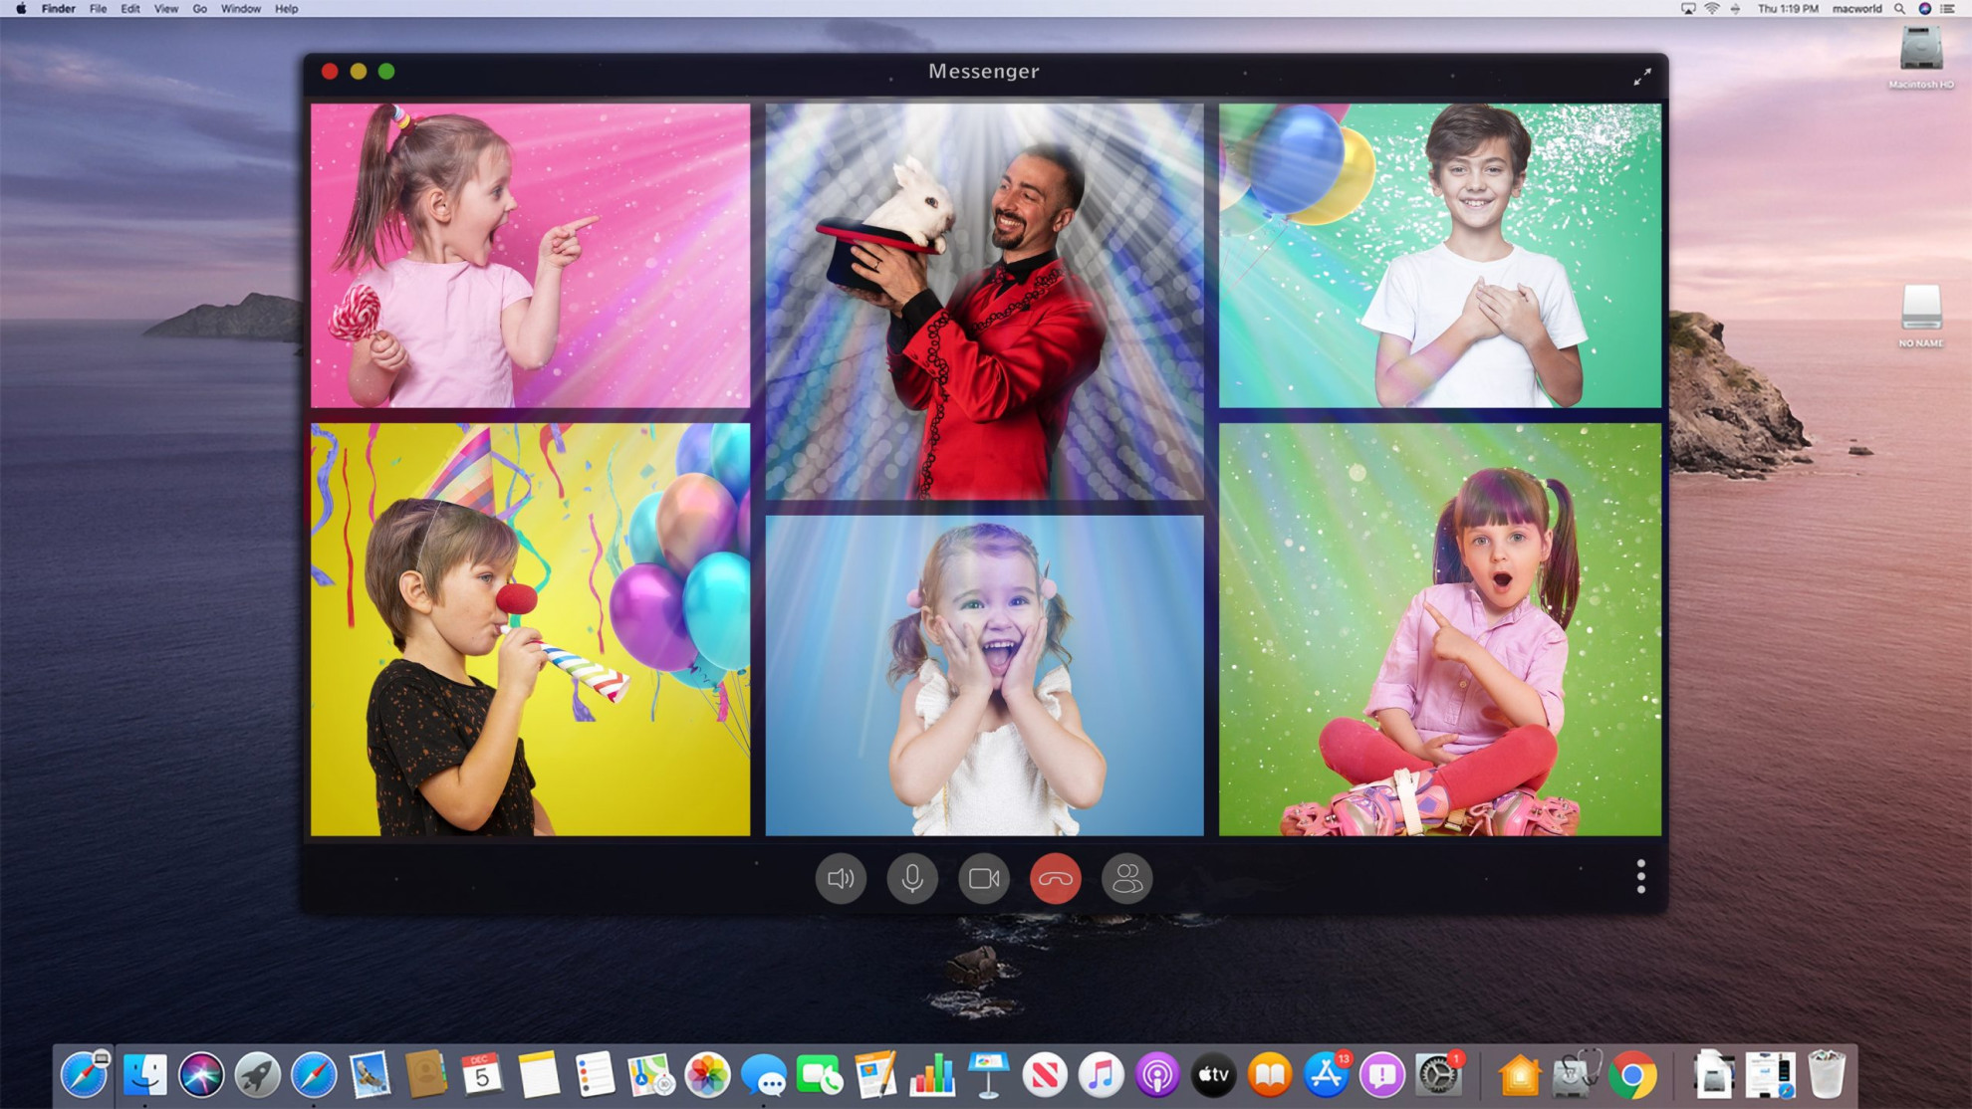
Task: Select the girl with lollipop video tile
Action: (530, 255)
